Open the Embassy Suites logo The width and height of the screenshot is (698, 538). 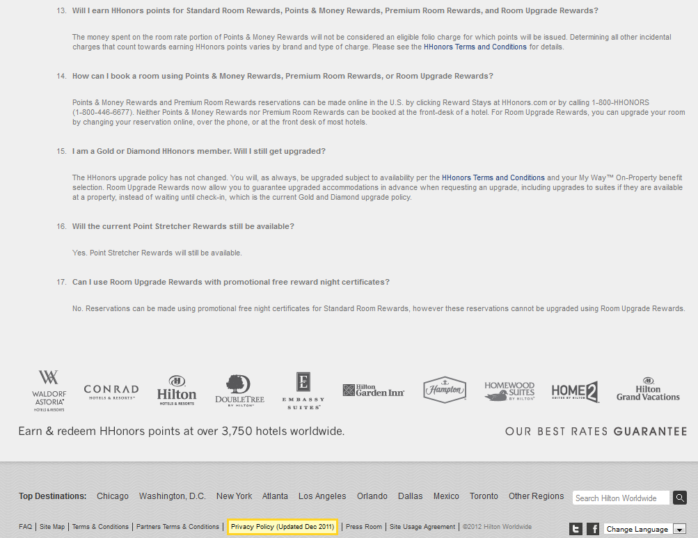pyautogui.click(x=303, y=390)
